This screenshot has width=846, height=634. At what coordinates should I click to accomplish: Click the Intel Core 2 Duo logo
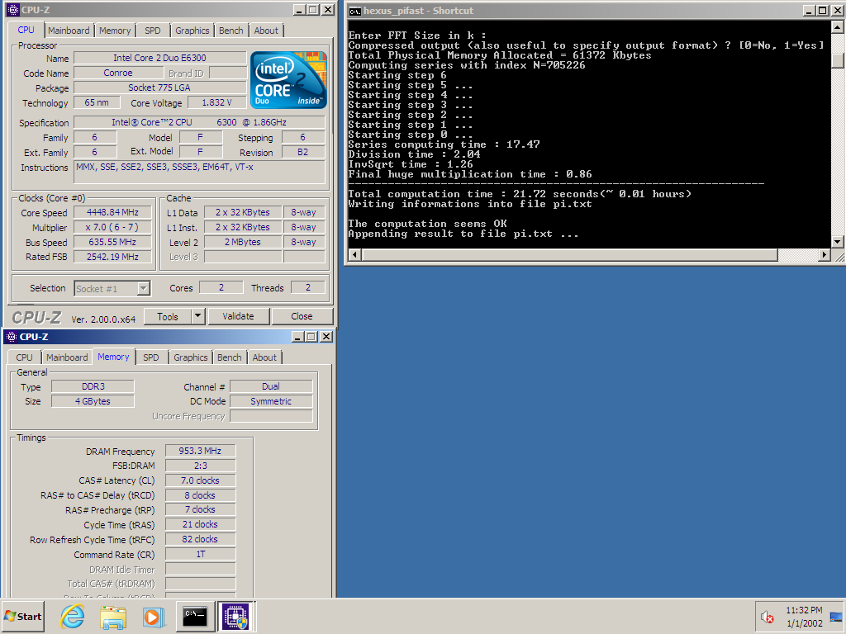point(288,80)
